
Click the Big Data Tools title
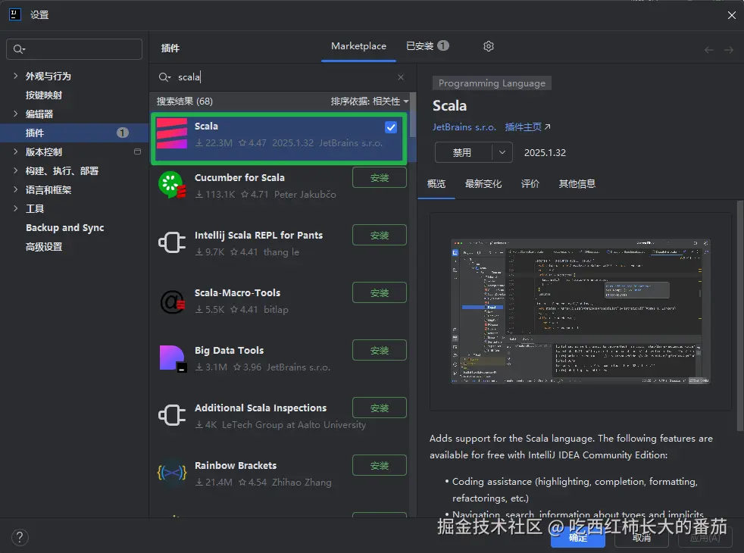click(x=229, y=351)
